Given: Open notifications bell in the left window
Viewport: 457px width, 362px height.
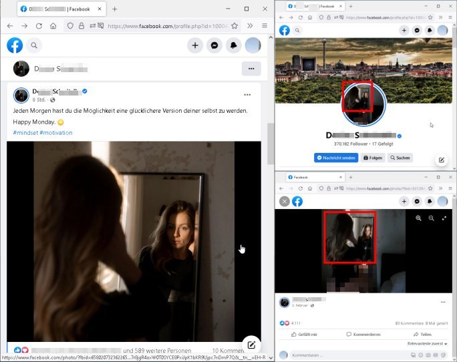Looking at the screenshot, I should (233, 45).
